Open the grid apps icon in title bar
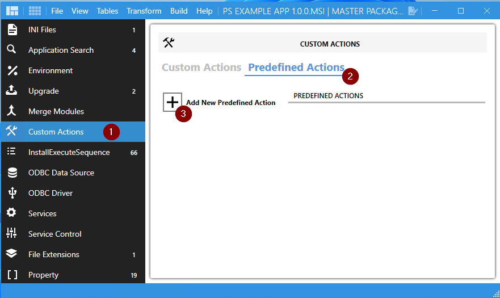The height and width of the screenshot is (298, 500). click(x=35, y=11)
